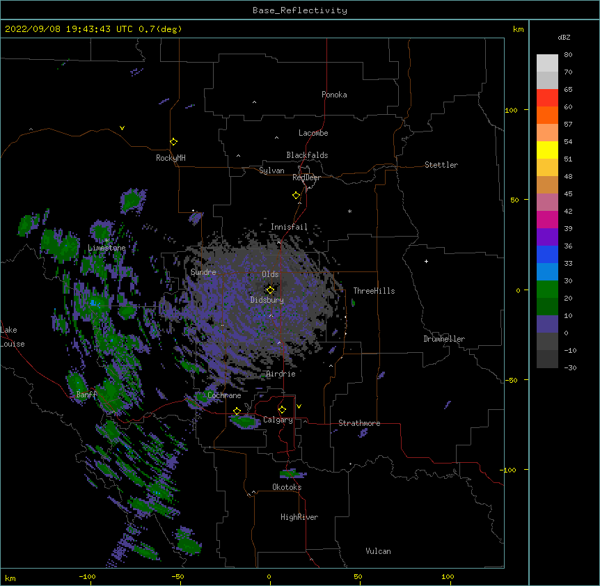Click the Lacombe city label

coord(313,133)
